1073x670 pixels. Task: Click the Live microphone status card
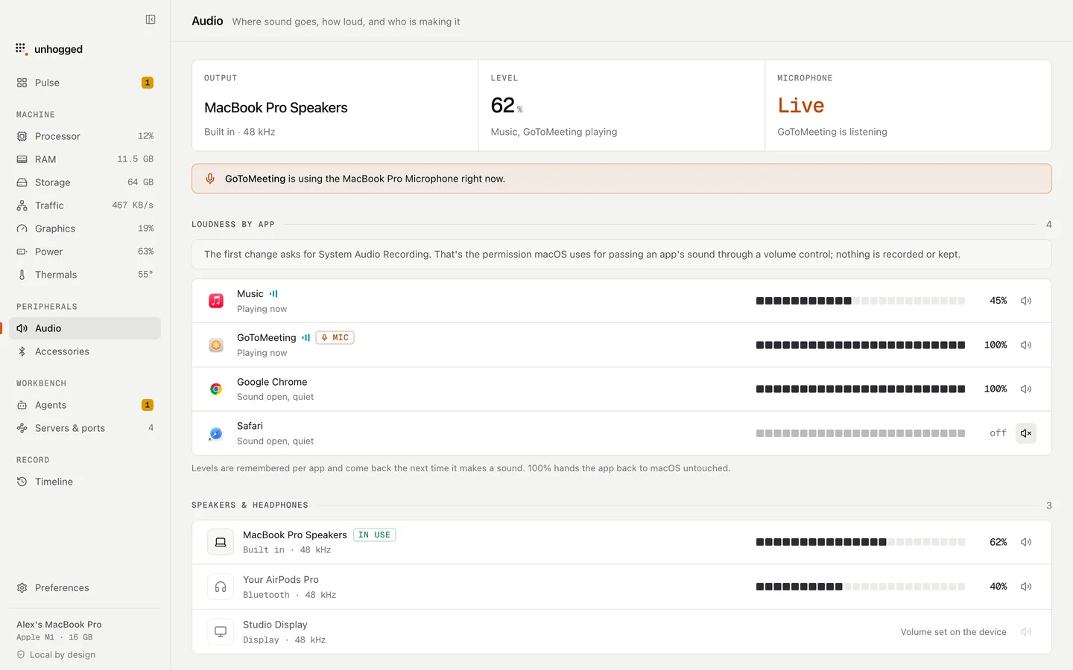click(x=908, y=106)
